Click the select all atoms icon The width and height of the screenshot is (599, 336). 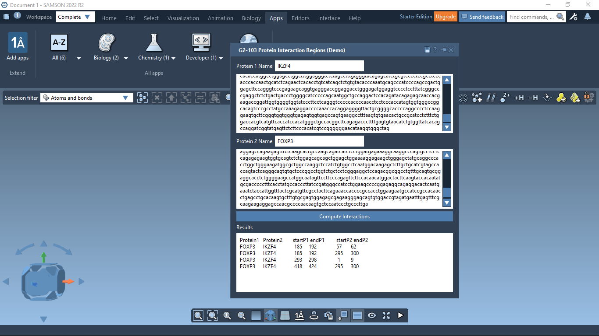(x=143, y=98)
